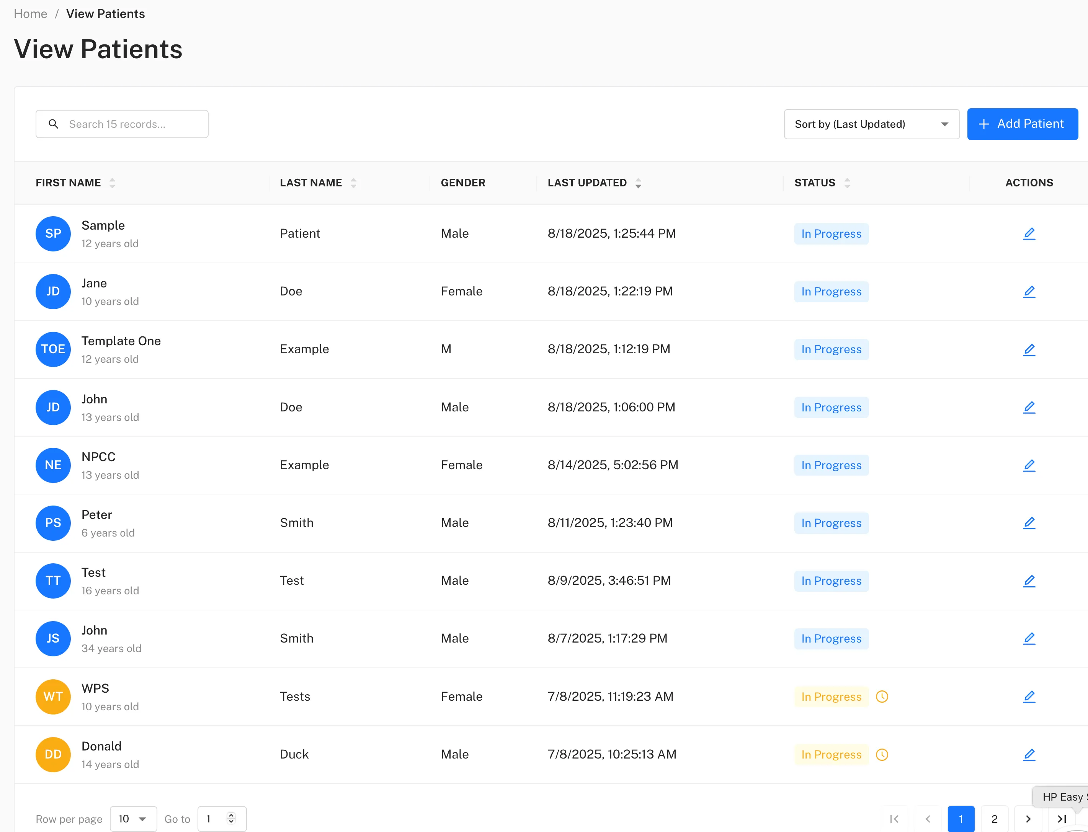
Task: Open the rows per page dropdown
Action: [x=133, y=819]
